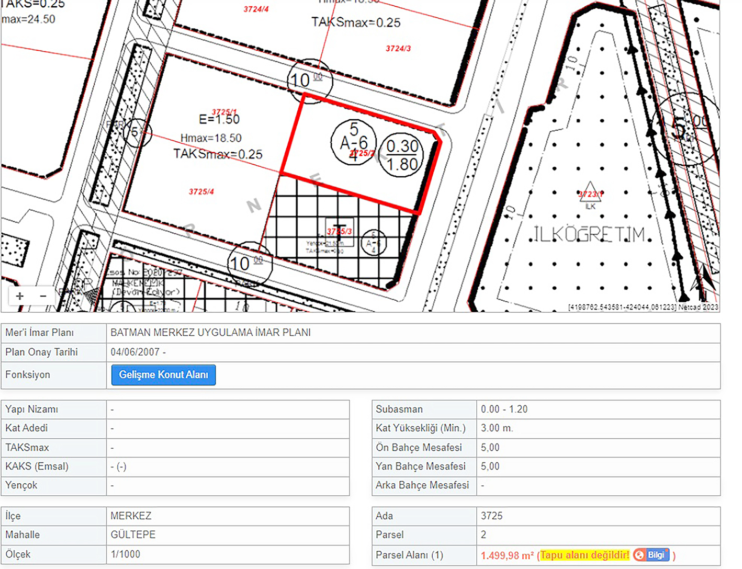The image size is (742, 569).
Task: Click the İLKÖĞRETİM label on the map
Action: [x=590, y=234]
